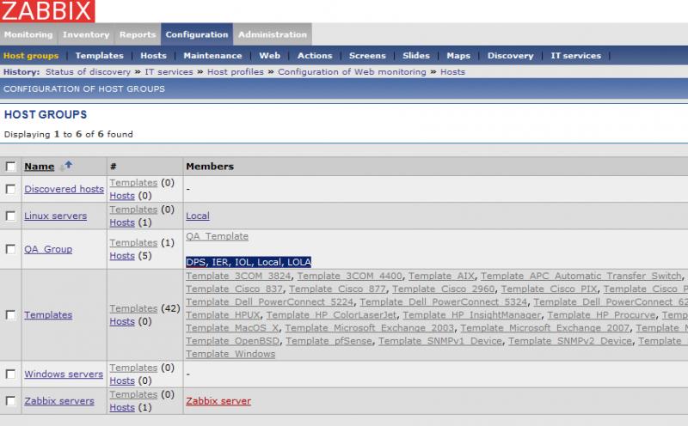This screenshot has width=688, height=426.
Task: Check the Linux servers row checkbox
Action: pos(10,216)
